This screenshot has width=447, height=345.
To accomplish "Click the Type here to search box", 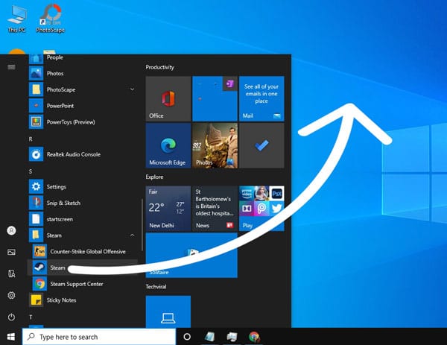I will click(x=99, y=337).
